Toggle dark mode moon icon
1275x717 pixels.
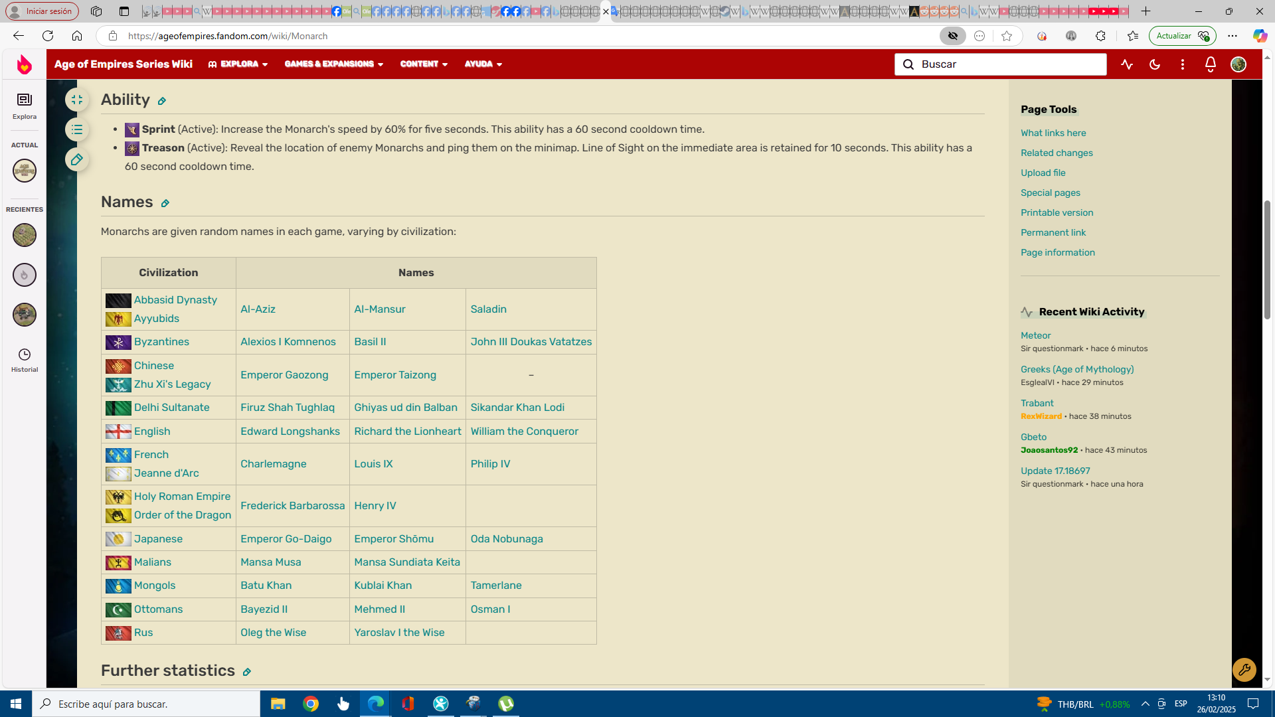pyautogui.click(x=1155, y=64)
